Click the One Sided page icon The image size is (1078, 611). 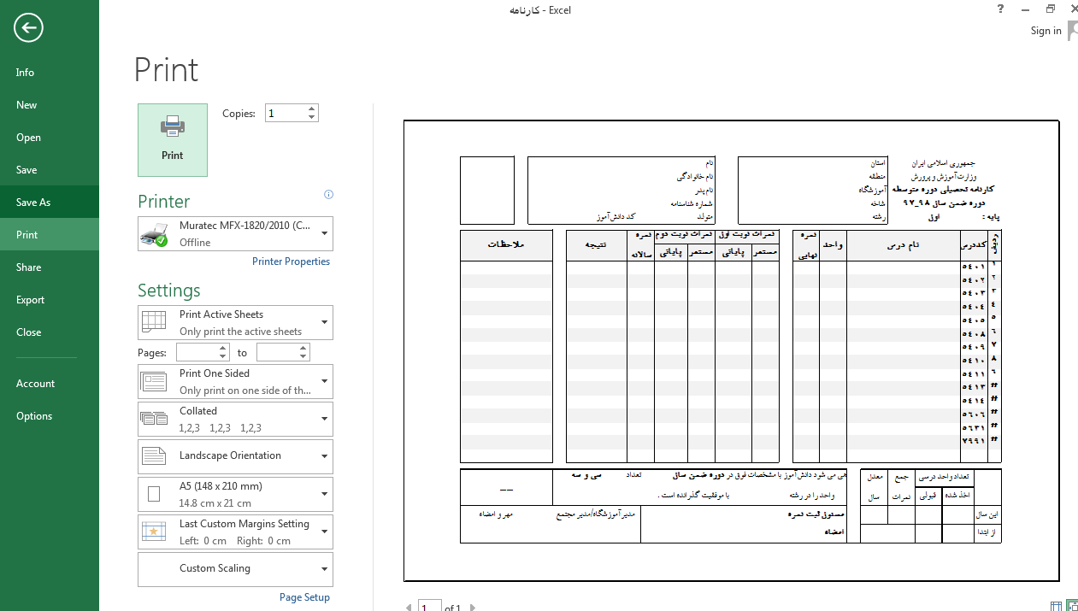tap(154, 382)
